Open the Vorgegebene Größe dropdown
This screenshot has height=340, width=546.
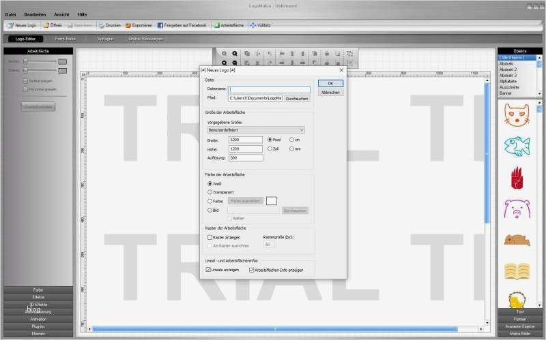pos(256,130)
